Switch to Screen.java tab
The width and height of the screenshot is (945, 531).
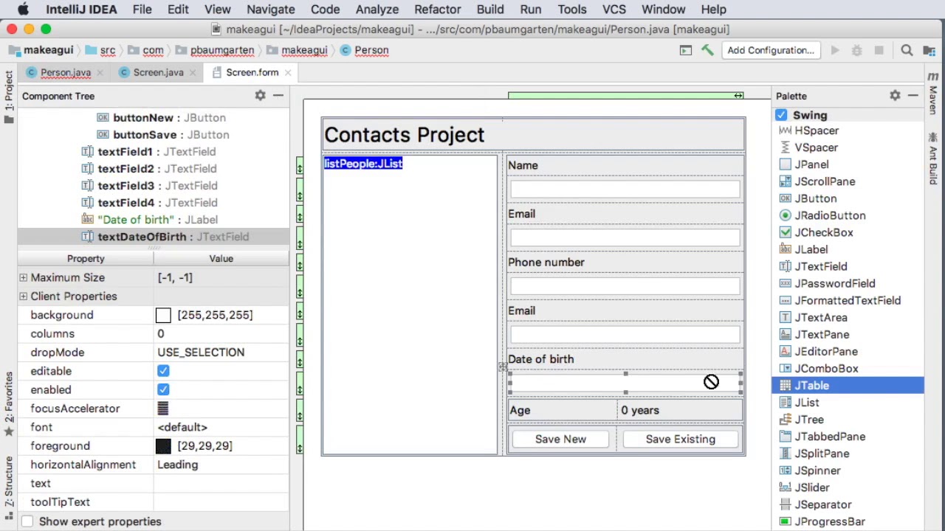click(159, 72)
